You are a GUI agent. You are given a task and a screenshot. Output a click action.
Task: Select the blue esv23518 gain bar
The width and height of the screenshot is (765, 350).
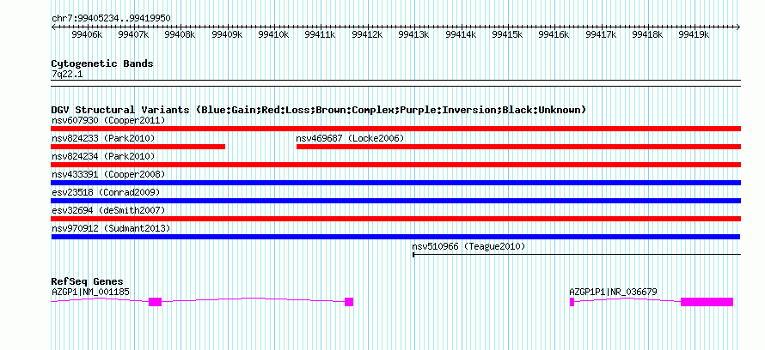click(396, 201)
